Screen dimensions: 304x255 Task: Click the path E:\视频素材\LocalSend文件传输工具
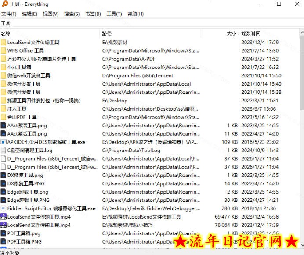141,217
